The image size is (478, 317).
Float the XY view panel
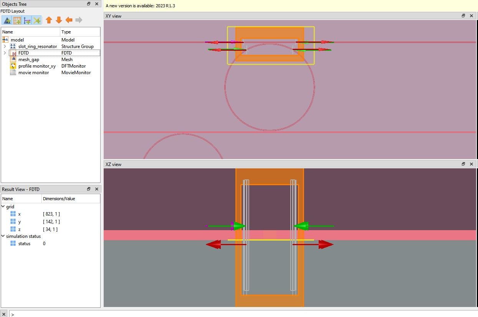tap(463, 16)
